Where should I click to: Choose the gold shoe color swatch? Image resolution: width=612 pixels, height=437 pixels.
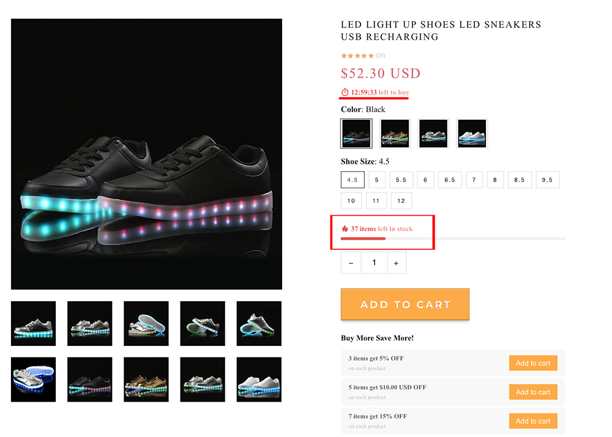395,133
